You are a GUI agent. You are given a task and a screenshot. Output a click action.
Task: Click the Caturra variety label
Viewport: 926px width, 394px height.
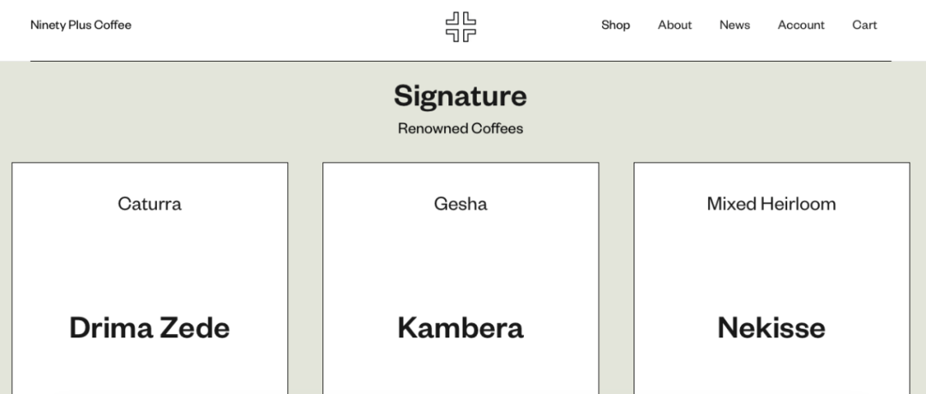coord(150,204)
